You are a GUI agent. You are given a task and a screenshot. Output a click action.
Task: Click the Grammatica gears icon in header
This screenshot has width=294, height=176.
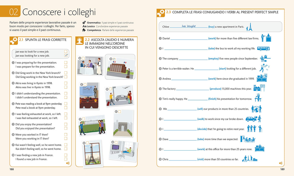84,23
